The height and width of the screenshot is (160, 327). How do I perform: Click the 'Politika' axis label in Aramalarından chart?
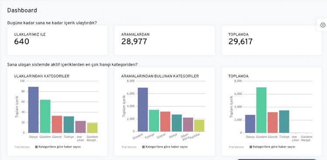pyautogui.click(x=195, y=137)
